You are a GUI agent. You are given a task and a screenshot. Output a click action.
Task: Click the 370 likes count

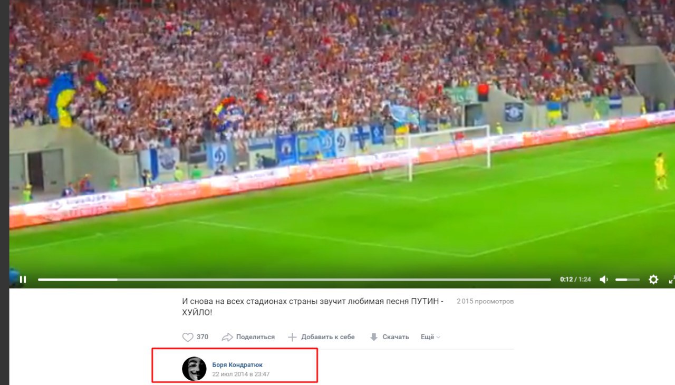[x=202, y=337]
